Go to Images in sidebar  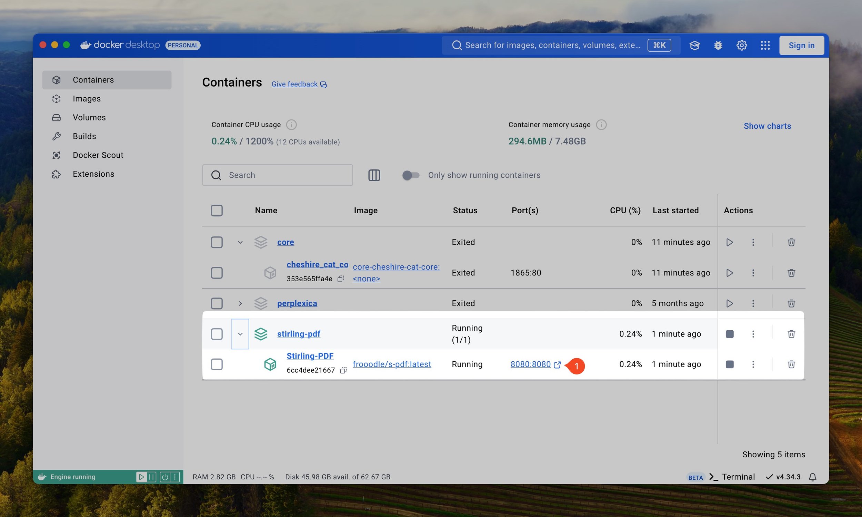[107, 99]
